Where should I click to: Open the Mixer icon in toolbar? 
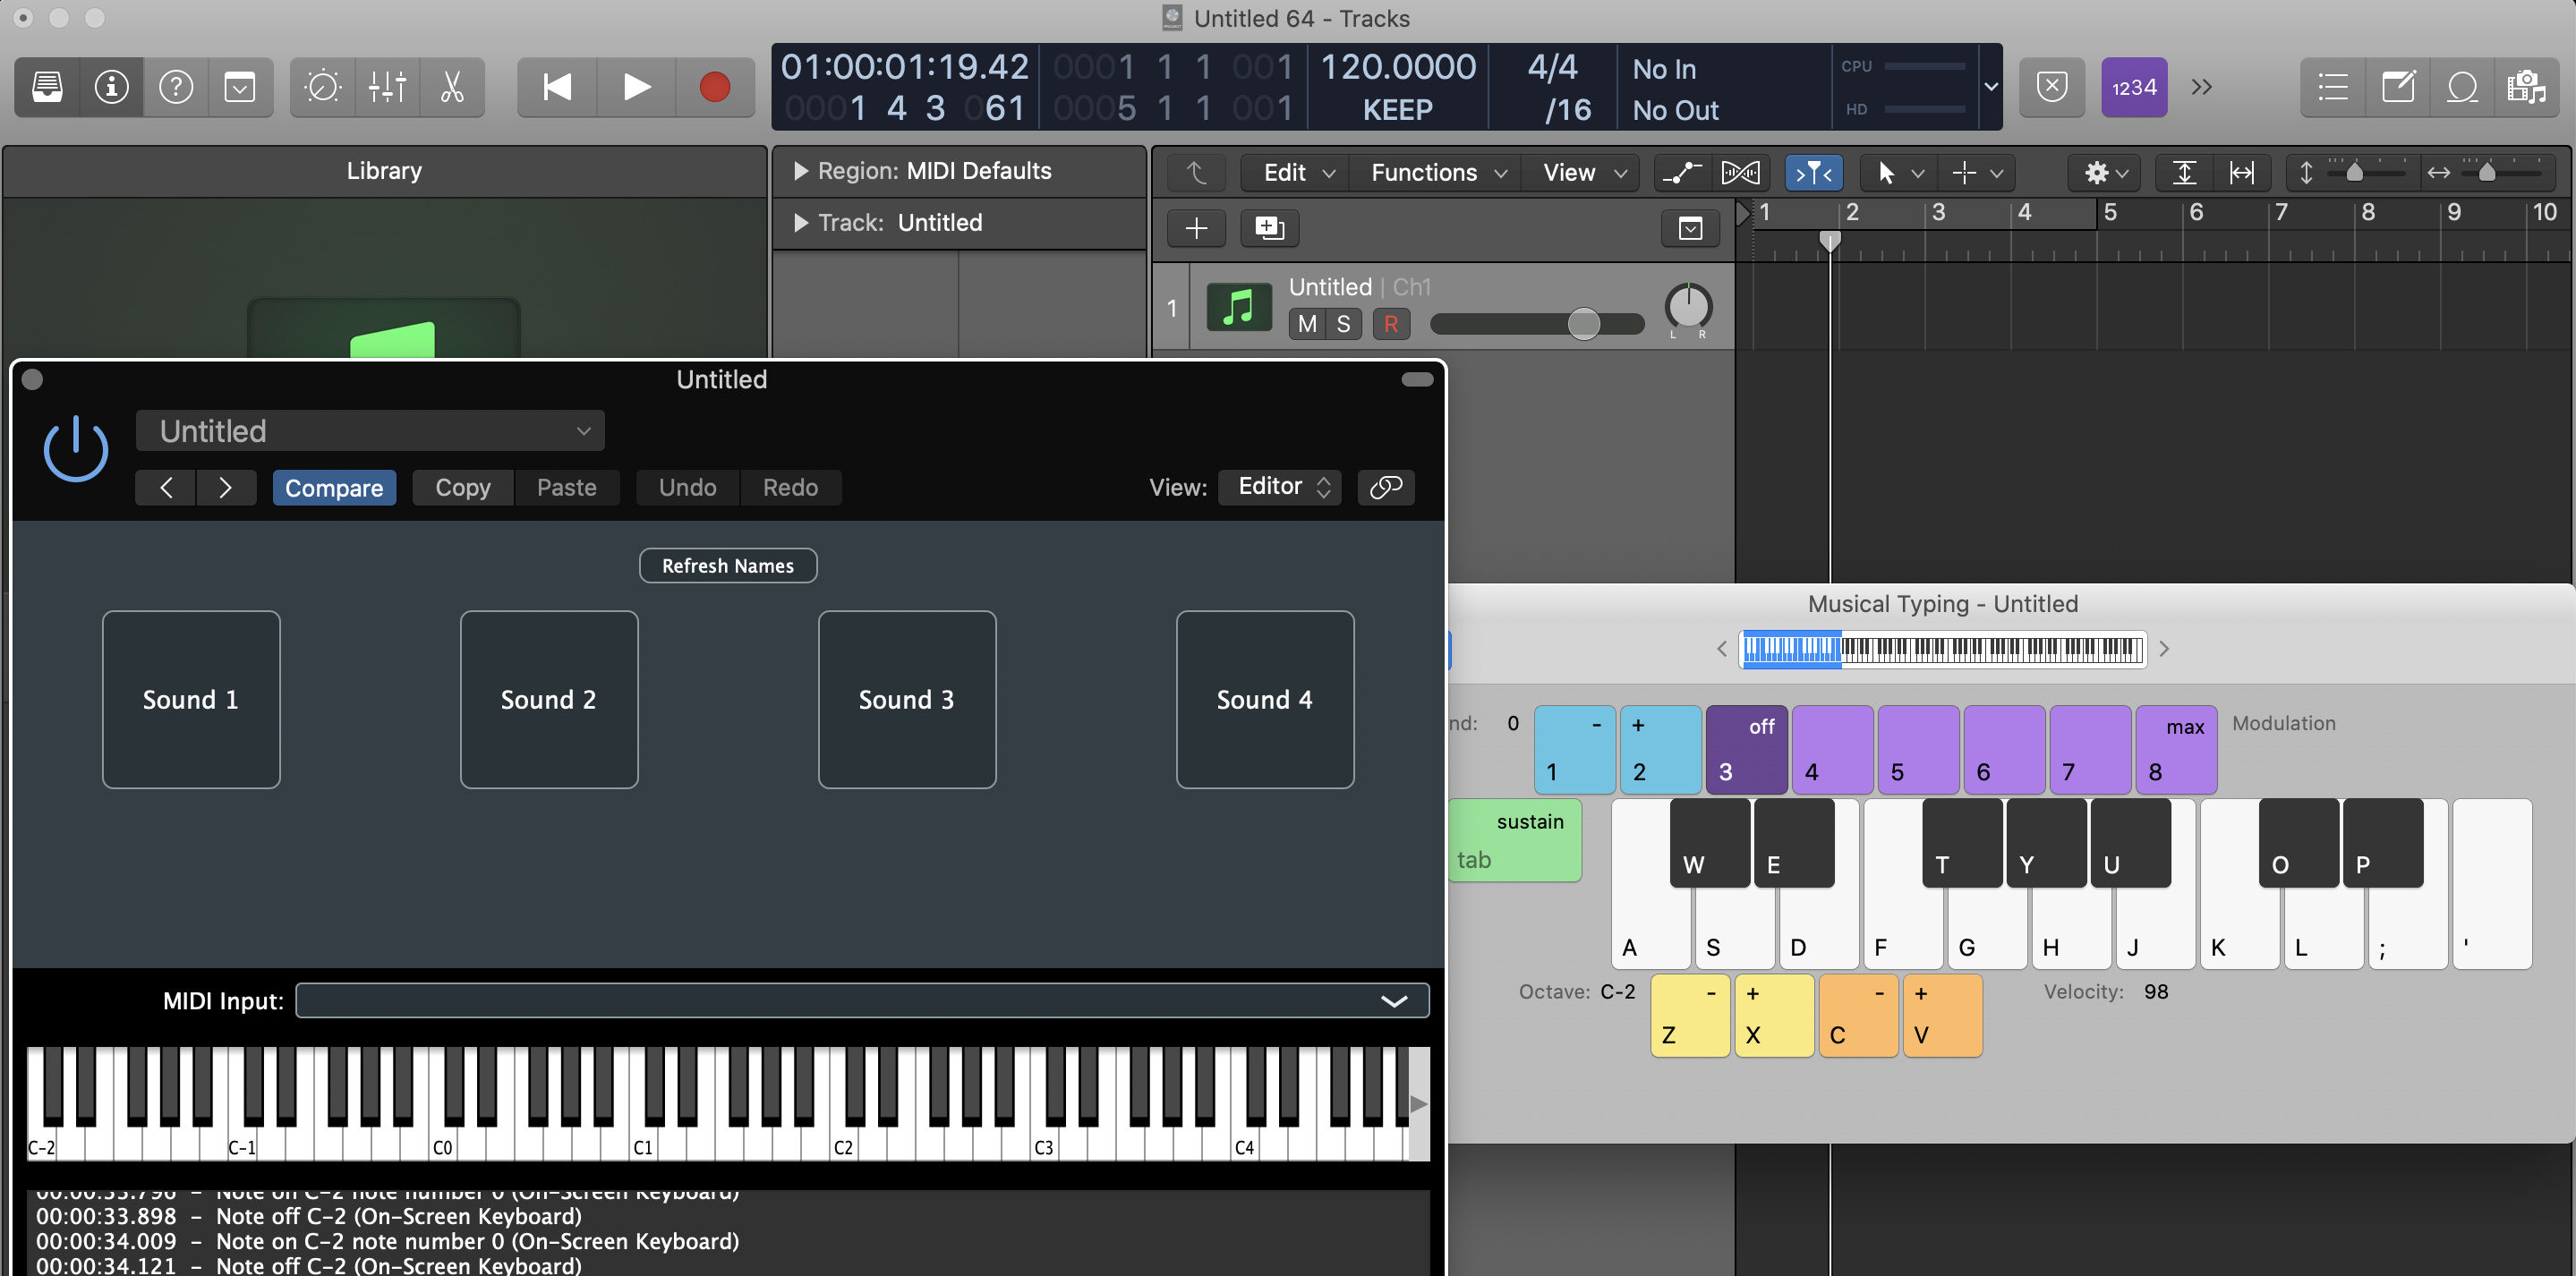tap(387, 87)
